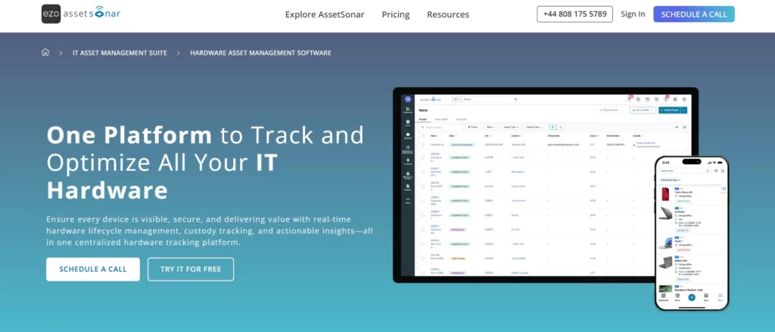Click the home icon in the breadcrumb
Viewport: 775px width, 332px height.
click(x=45, y=53)
